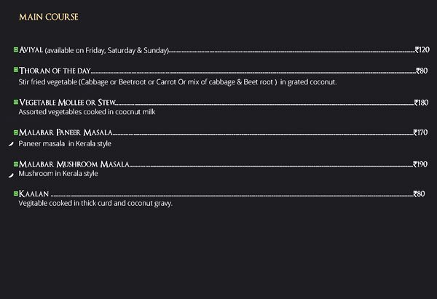The image size is (437, 299).
Task: Click the green vegetarian icon beside Aviyal
Action: [15, 49]
